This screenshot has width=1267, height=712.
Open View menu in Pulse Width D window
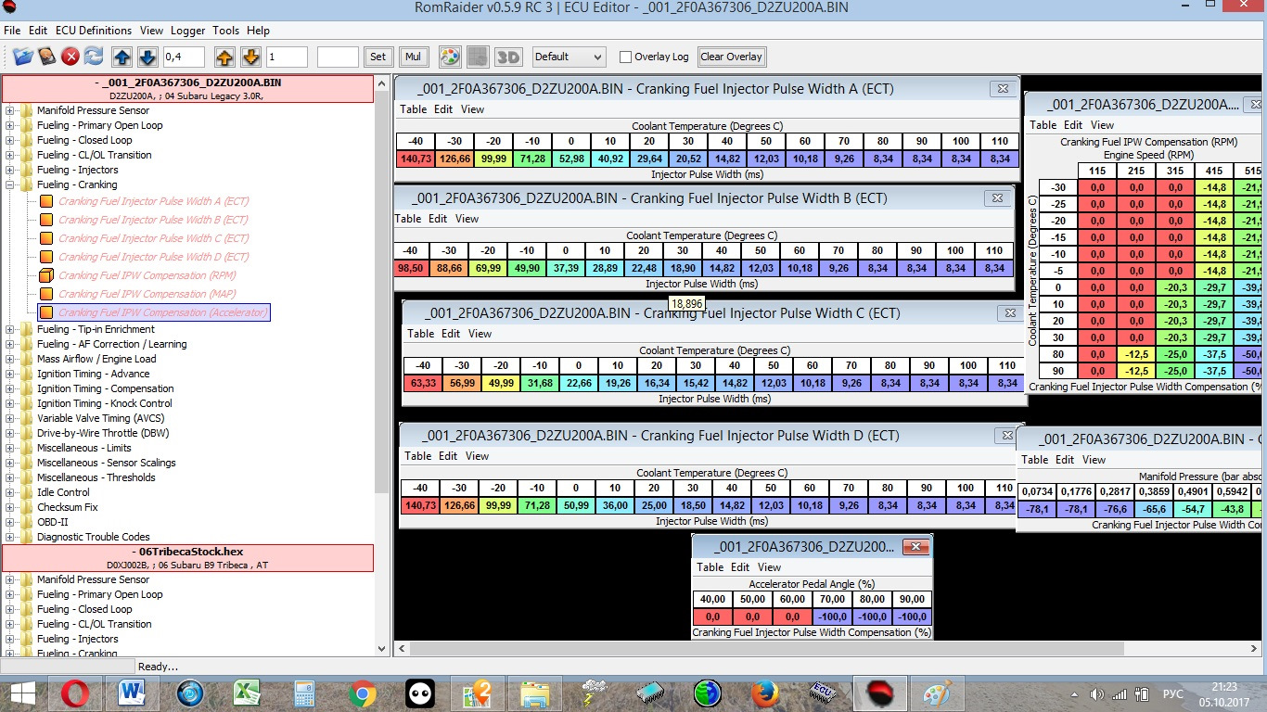point(478,456)
